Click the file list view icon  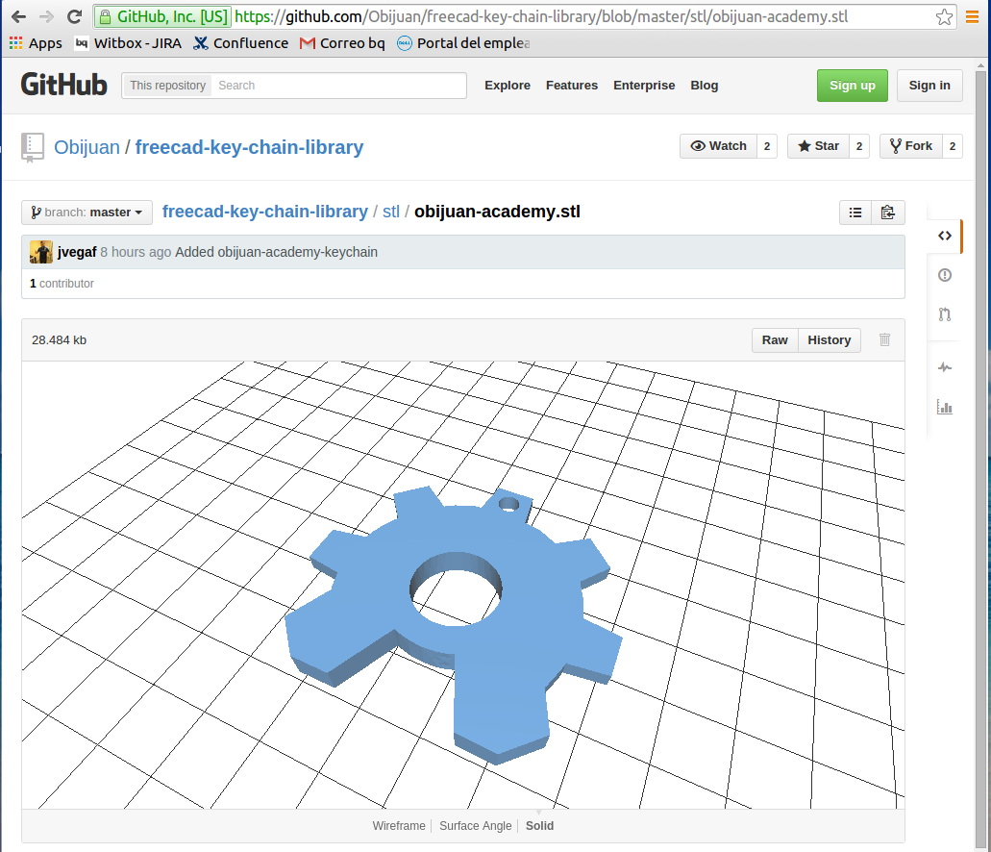(x=855, y=213)
